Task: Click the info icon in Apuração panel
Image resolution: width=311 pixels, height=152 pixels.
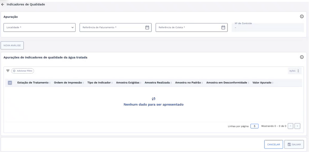Action: pyautogui.click(x=302, y=16)
